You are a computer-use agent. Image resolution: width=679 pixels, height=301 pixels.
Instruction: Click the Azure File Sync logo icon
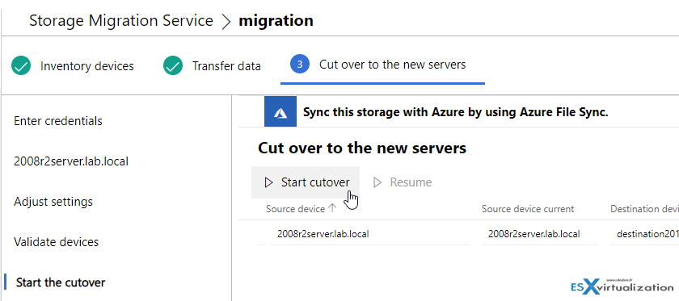[280, 112]
